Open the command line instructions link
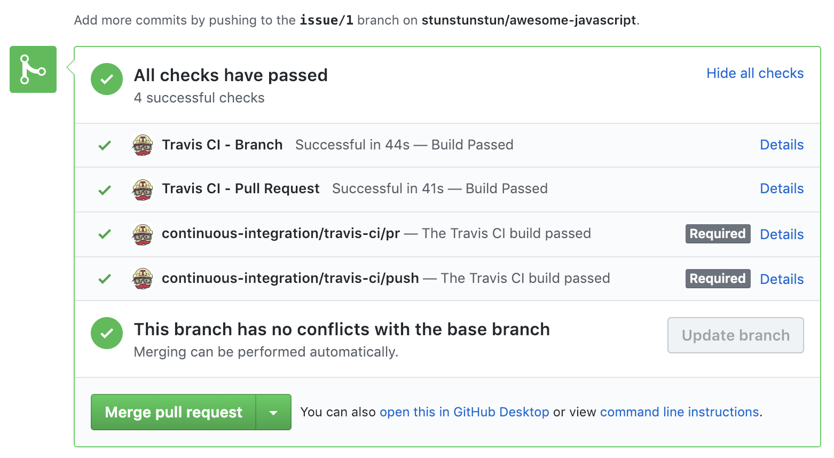The image size is (834, 458). click(x=679, y=412)
